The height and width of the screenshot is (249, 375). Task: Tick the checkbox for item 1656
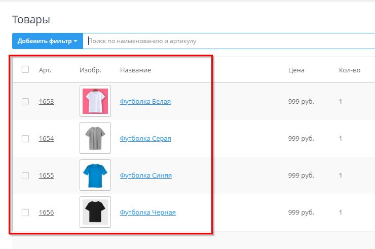point(25,213)
